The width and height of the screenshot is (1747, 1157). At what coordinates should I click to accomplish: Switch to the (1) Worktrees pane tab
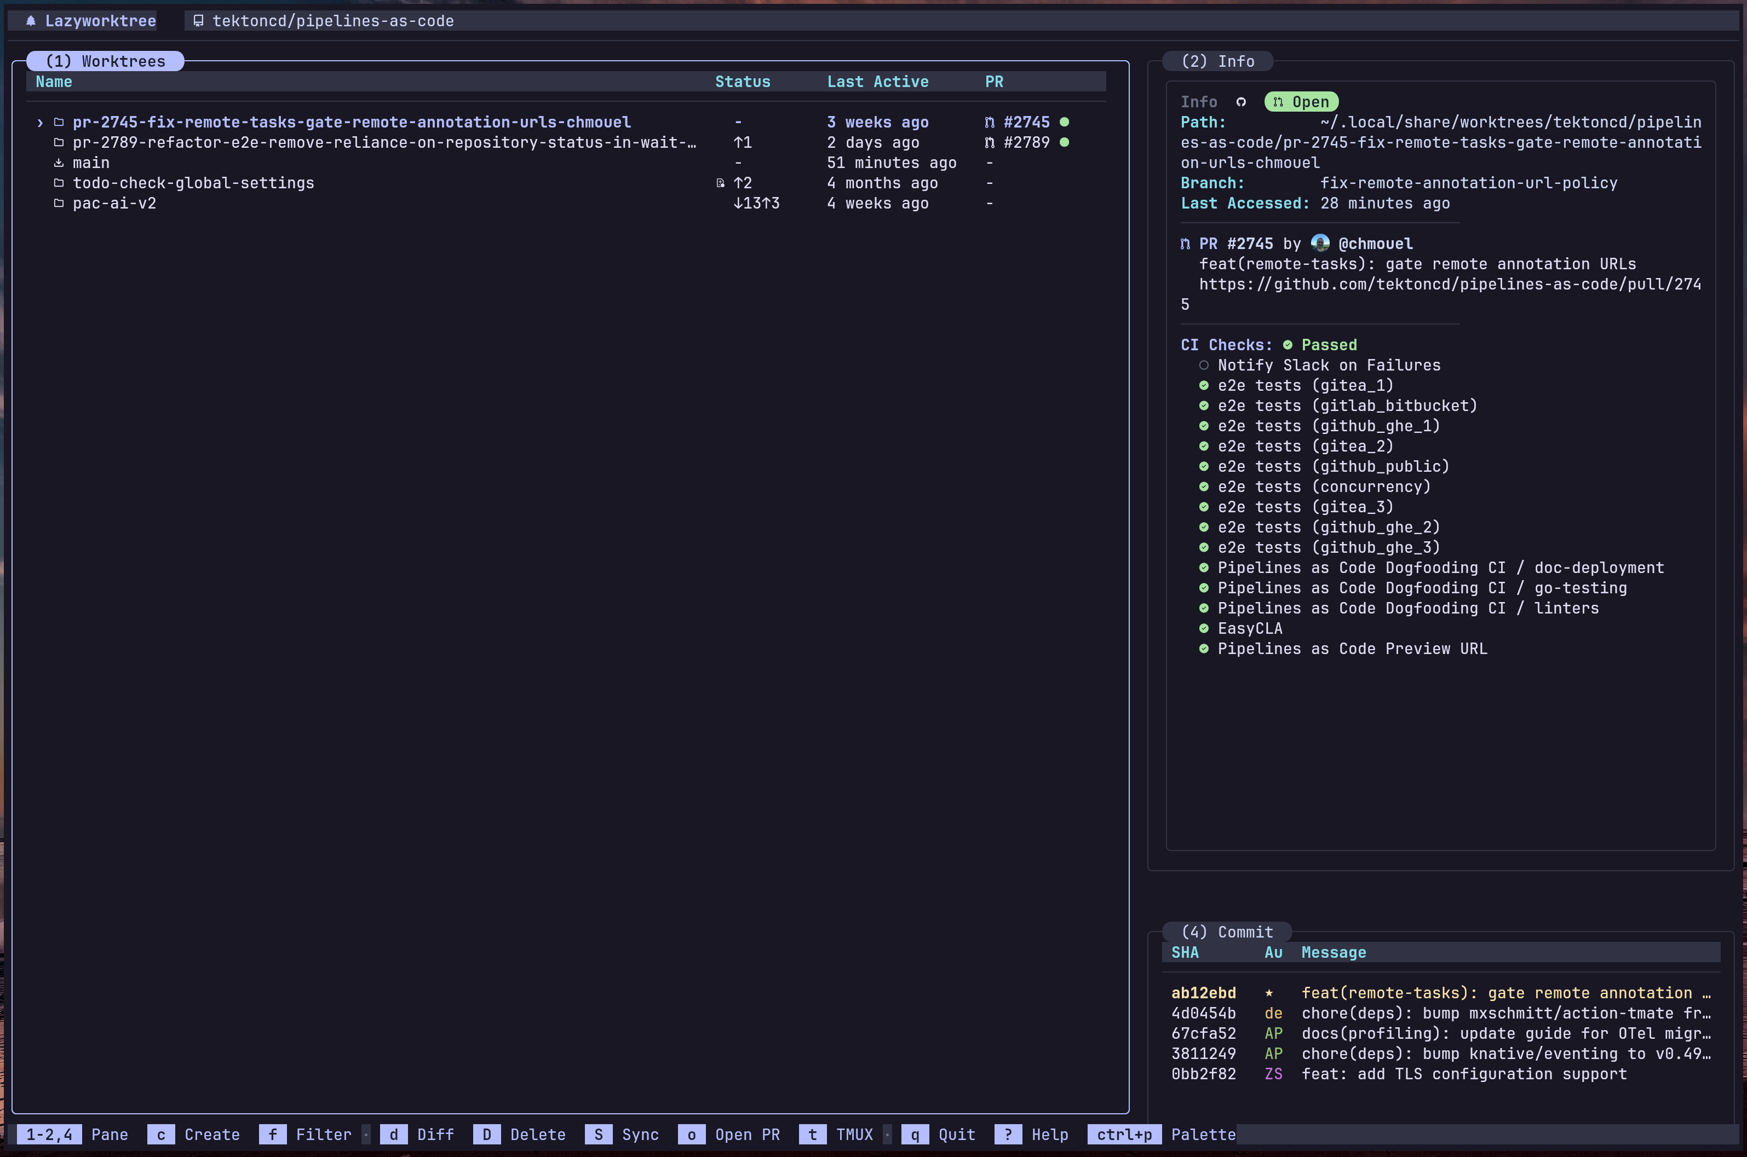pyautogui.click(x=106, y=61)
